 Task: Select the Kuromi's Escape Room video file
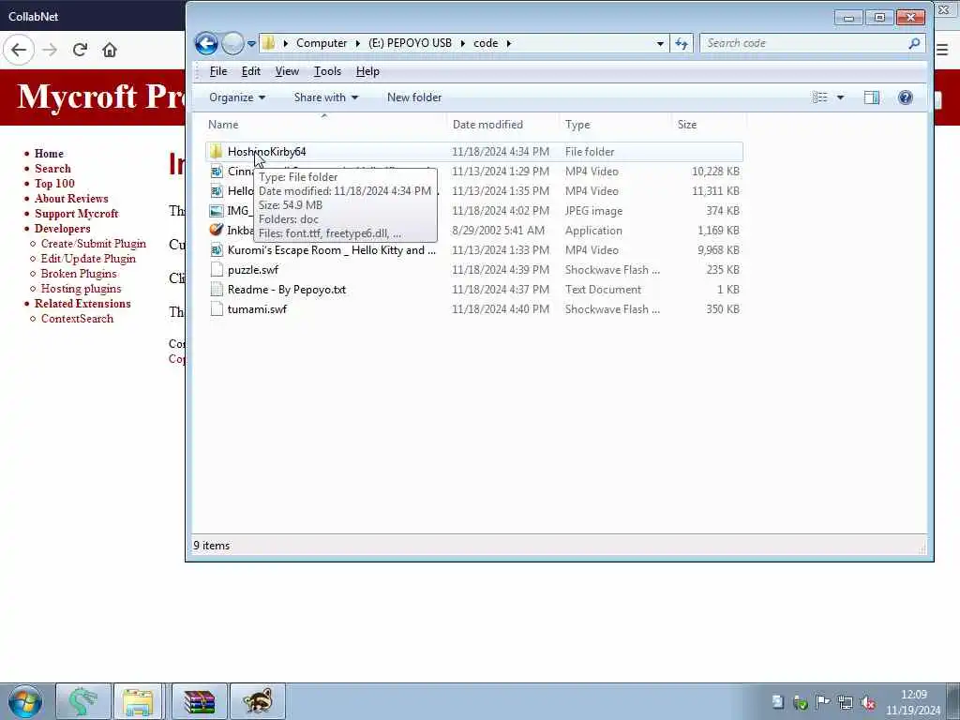pyautogui.click(x=331, y=249)
